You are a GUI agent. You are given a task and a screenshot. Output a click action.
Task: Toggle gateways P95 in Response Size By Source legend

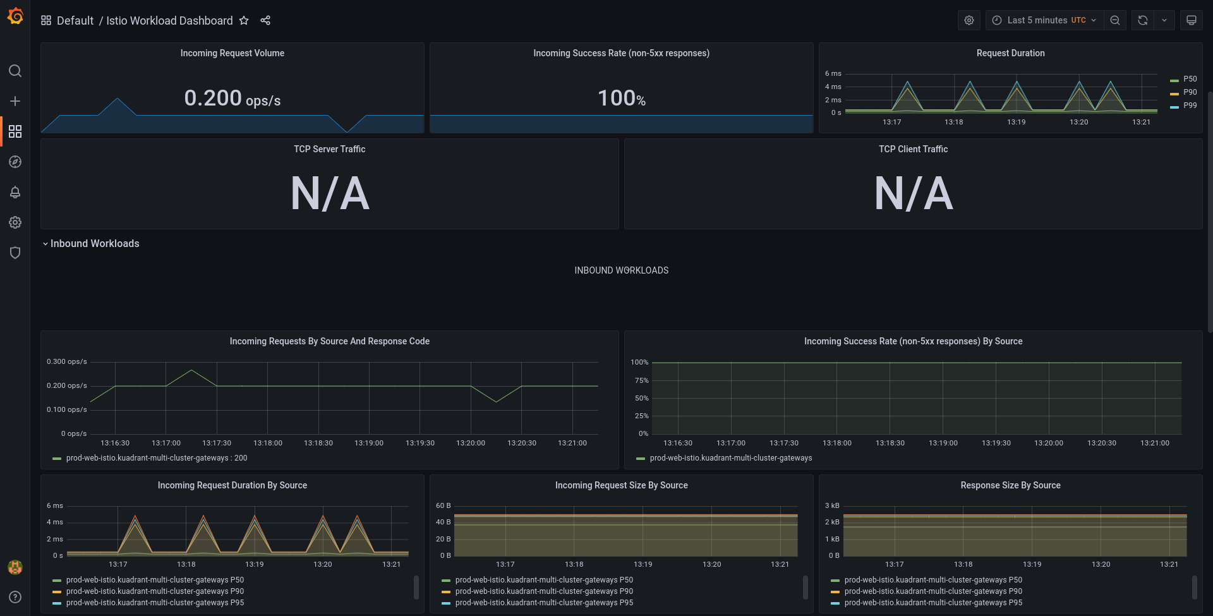pos(933,603)
